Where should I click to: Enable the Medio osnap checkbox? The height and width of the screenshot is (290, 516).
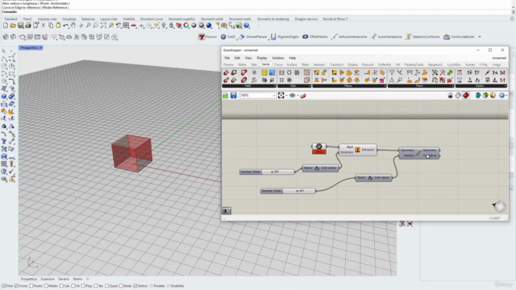[x=46, y=286]
